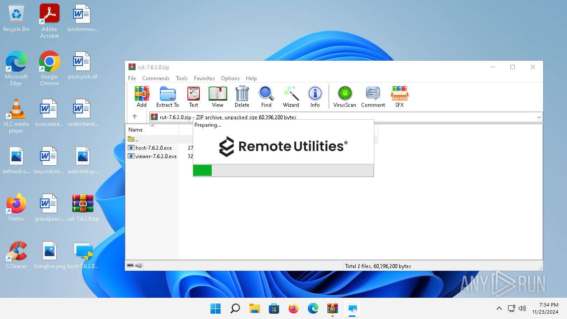Click the drive icon in WinRAR status bar
This screenshot has width=567, height=319.
click(130, 266)
